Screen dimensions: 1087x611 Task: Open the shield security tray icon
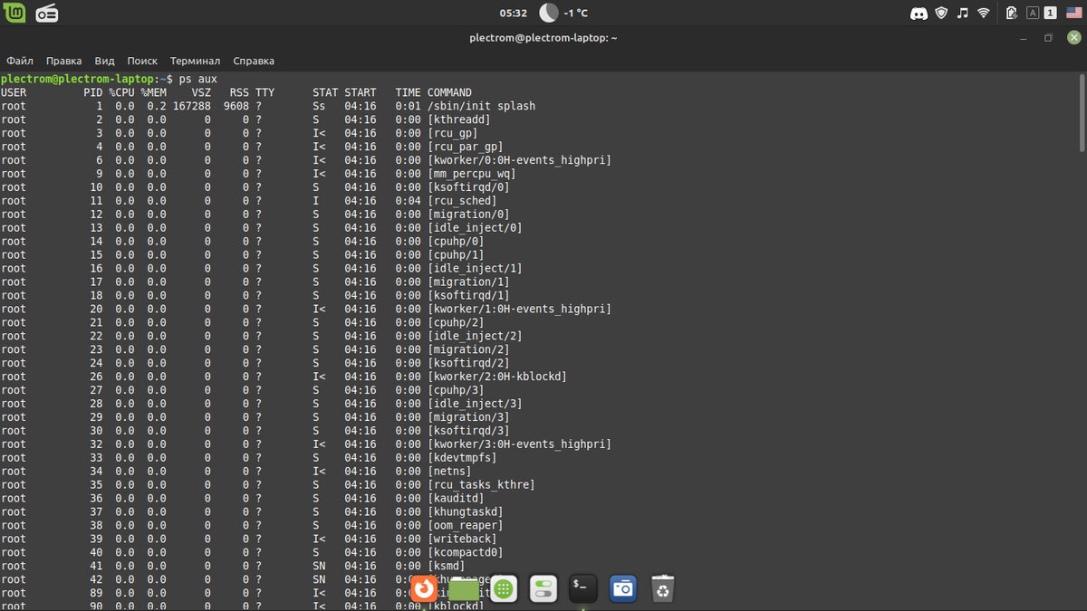point(941,13)
